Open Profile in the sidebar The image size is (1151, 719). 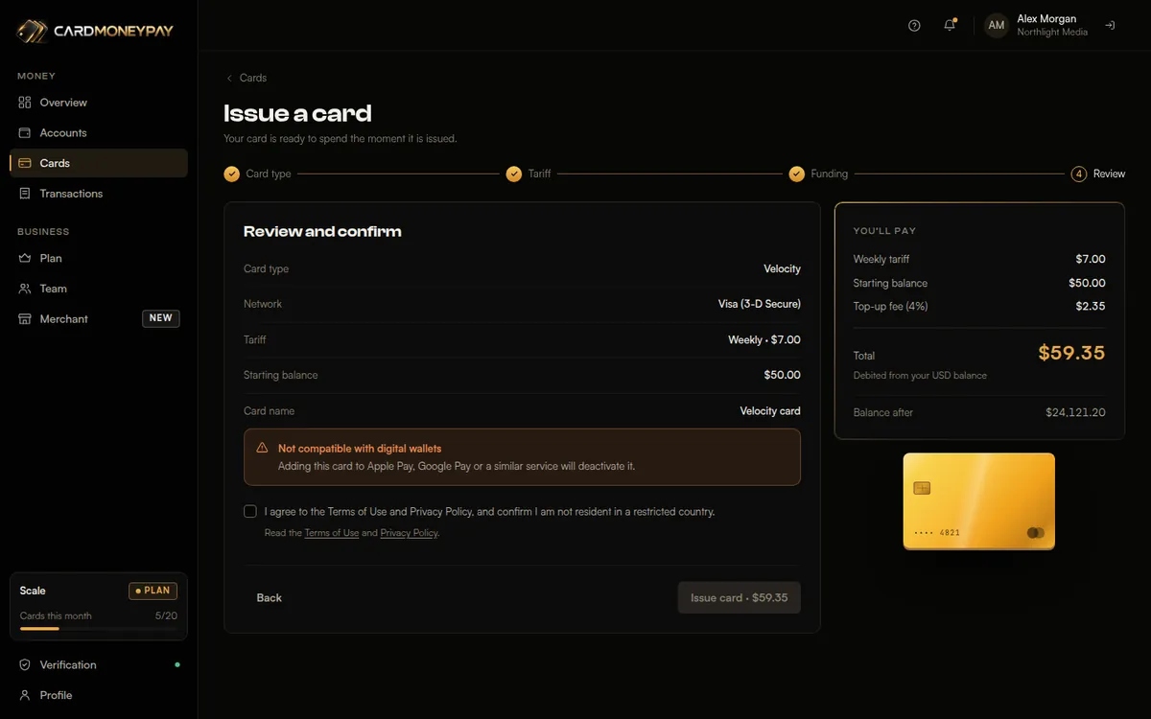pyautogui.click(x=99, y=695)
